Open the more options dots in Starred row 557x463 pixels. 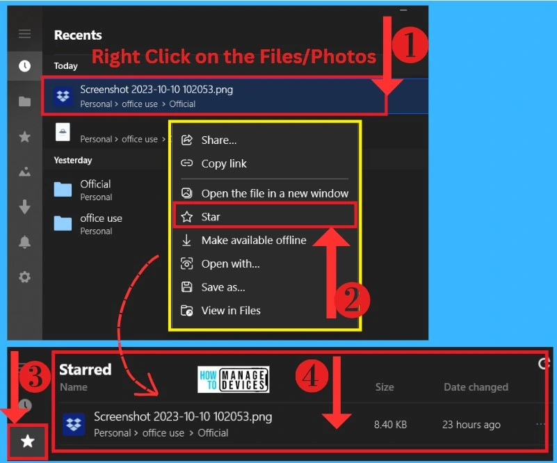click(540, 424)
